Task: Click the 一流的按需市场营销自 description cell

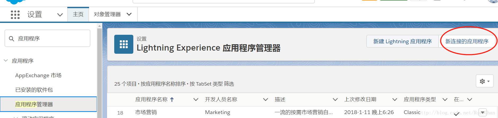Action: (304, 112)
